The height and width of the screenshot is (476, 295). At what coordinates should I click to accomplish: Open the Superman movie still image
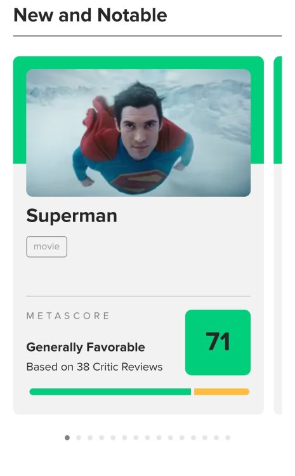[138, 133]
